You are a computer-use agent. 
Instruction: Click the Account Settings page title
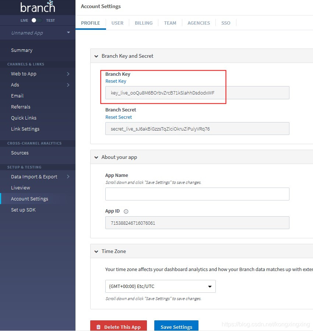(x=101, y=6)
